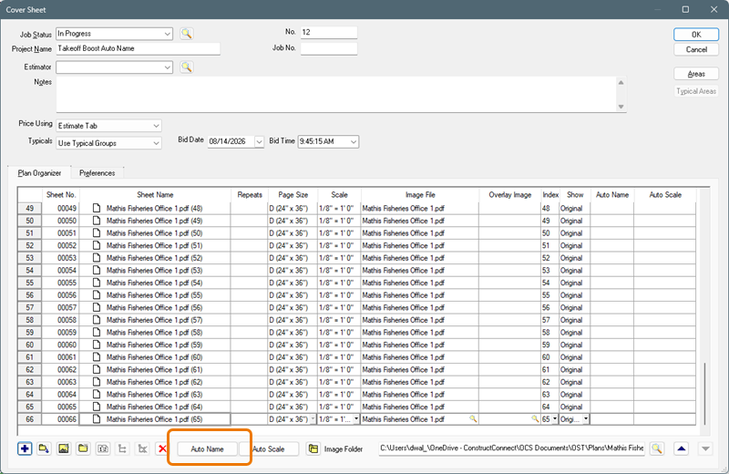This screenshot has width=729, height=474.
Task: Click the Typical Areas button
Action: (696, 91)
